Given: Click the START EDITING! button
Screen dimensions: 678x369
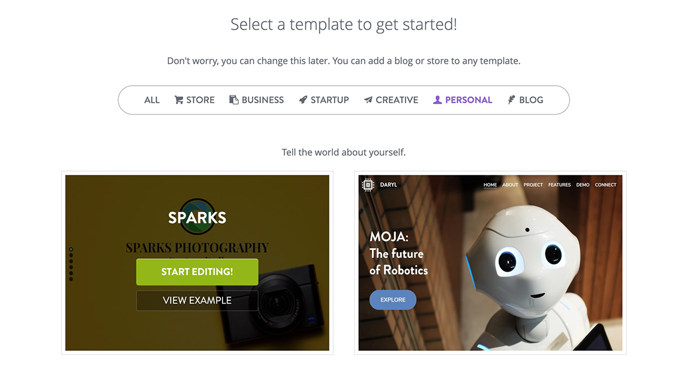Looking at the screenshot, I should coord(197,271).
